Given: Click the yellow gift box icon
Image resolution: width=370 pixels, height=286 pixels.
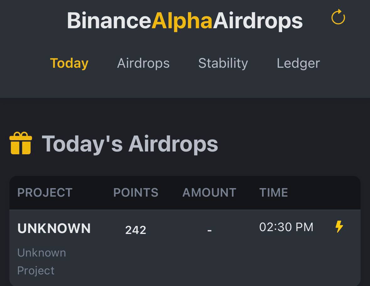Looking at the screenshot, I should (x=21, y=143).
